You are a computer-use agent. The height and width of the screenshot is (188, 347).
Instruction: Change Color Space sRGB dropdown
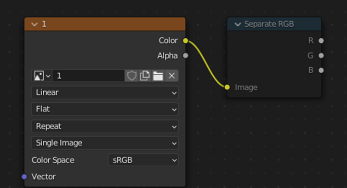click(143, 160)
